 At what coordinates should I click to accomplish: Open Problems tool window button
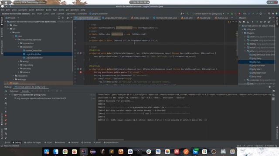click(60, 143)
